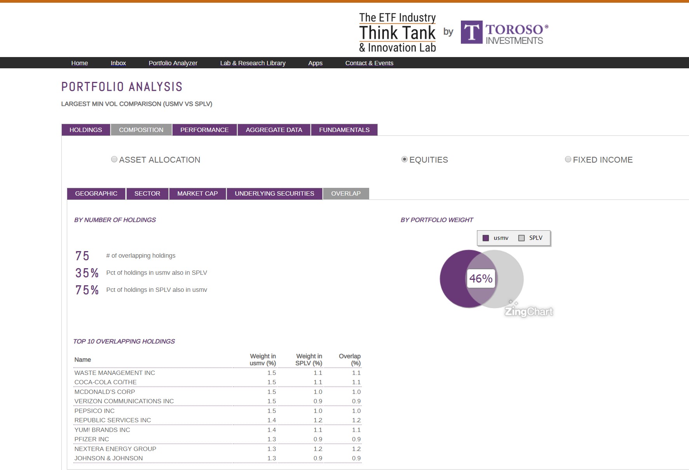
Task: Select the COCA-COLA CO/THE row
Action: click(218, 382)
